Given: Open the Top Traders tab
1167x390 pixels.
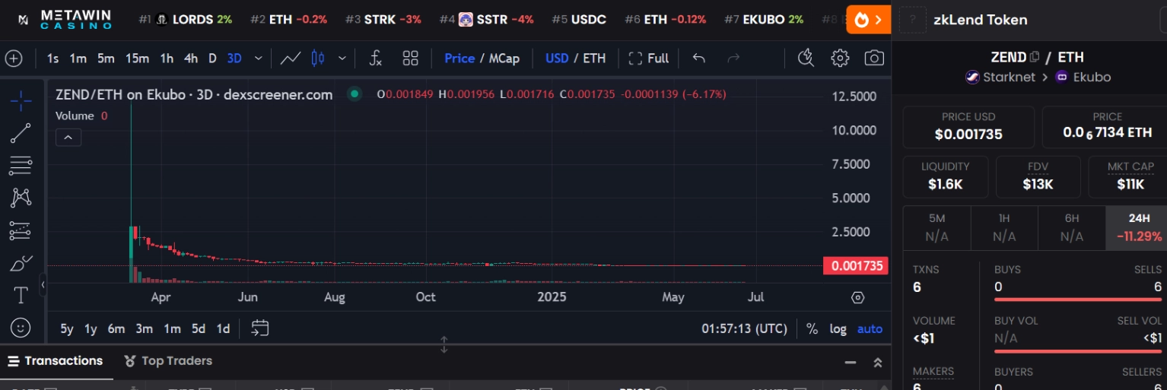Looking at the screenshot, I should coord(167,361).
